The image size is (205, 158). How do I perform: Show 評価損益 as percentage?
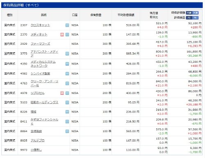point(196,18)
